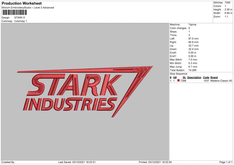Click the Up value 32.7 mm

pos(193,46)
